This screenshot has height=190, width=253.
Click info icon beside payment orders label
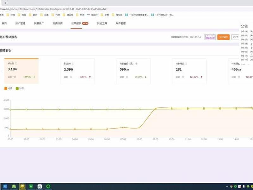(186, 64)
